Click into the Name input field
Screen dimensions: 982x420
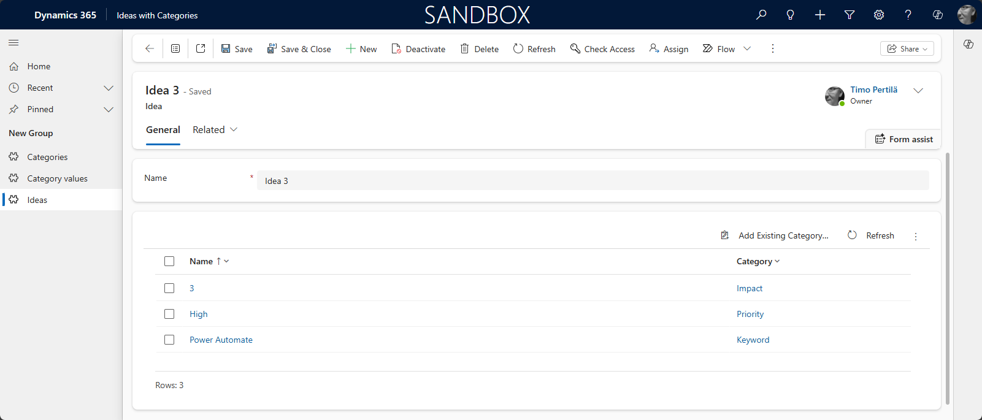click(x=592, y=181)
